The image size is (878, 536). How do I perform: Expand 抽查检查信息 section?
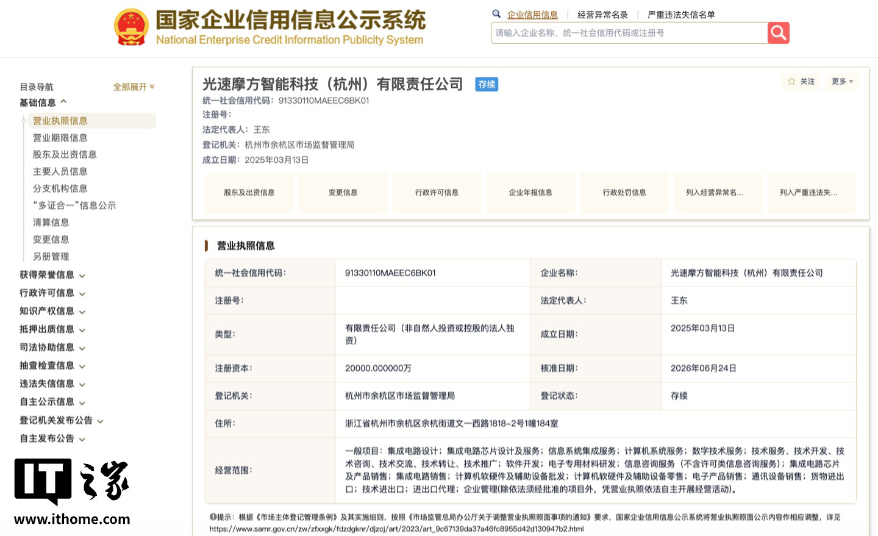pos(52,366)
